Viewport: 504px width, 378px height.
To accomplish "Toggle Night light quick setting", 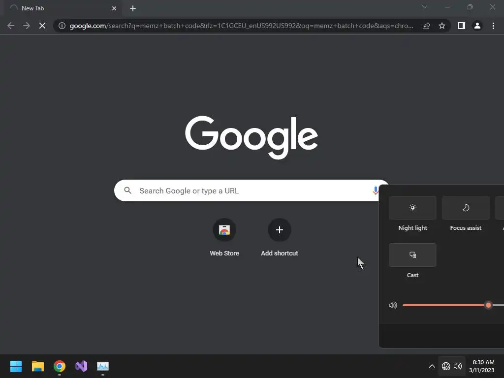I will (413, 208).
